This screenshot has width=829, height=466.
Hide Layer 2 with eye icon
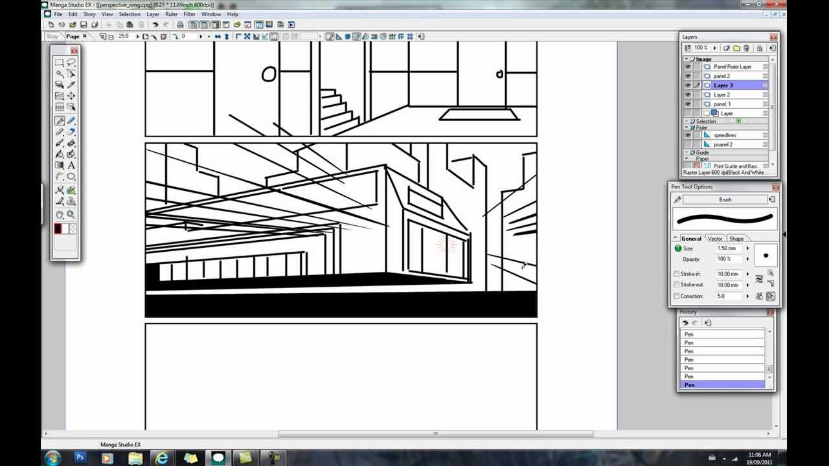(x=688, y=94)
